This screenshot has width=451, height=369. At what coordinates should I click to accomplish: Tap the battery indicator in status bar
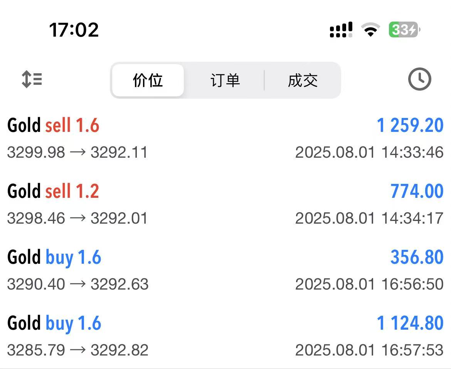pyautogui.click(x=404, y=30)
